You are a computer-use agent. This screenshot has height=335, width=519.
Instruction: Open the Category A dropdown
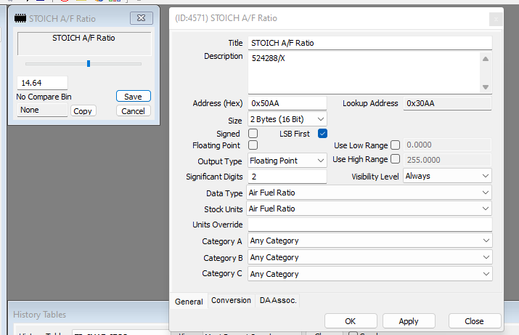[x=369, y=241]
